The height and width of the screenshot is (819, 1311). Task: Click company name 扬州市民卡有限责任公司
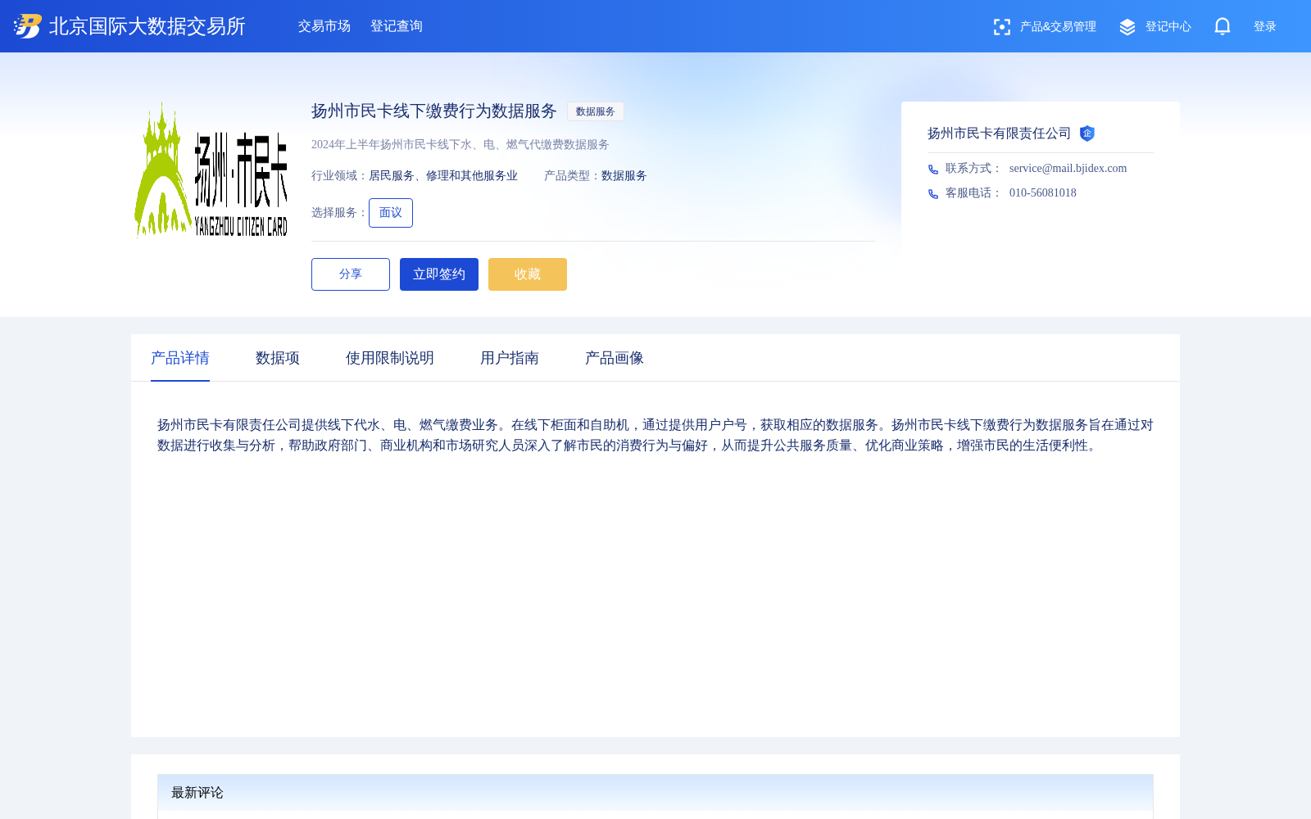click(x=1000, y=133)
